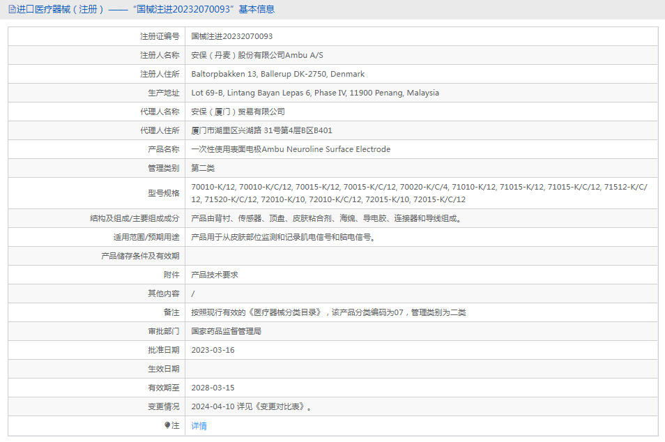The width and height of the screenshot is (665, 442).
Task: Select remark text 按照现行有效的《医疗器械分类目录》
Action: (329, 312)
